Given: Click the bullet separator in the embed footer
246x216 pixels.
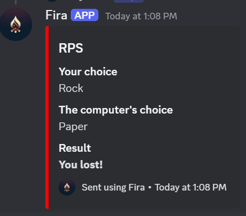Looking at the screenshot, I should point(150,188).
